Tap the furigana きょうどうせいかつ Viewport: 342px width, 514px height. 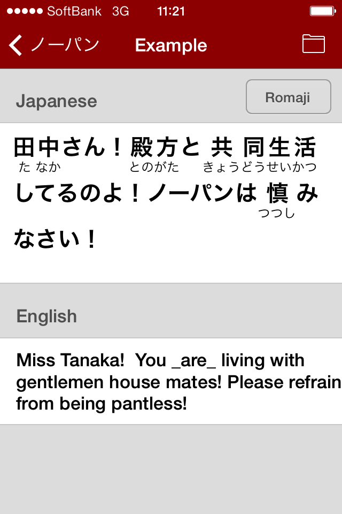coord(260,167)
